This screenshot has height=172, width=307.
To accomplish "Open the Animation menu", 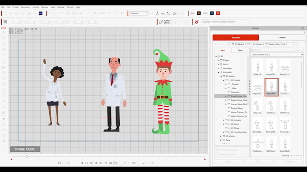I will click(x=25, y=7).
